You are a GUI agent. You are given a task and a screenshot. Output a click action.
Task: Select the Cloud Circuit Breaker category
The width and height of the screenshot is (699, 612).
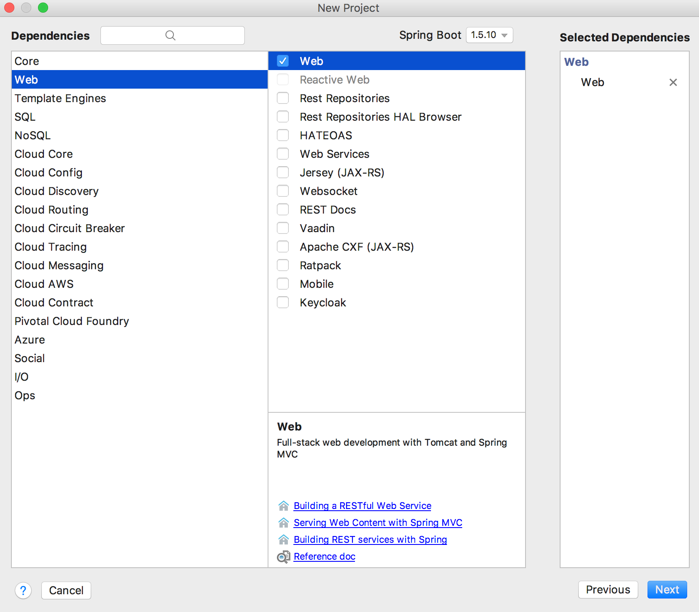click(x=140, y=228)
